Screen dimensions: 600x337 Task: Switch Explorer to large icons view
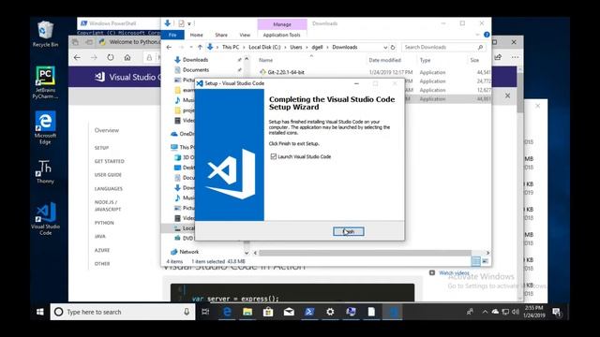pyautogui.click(x=485, y=261)
